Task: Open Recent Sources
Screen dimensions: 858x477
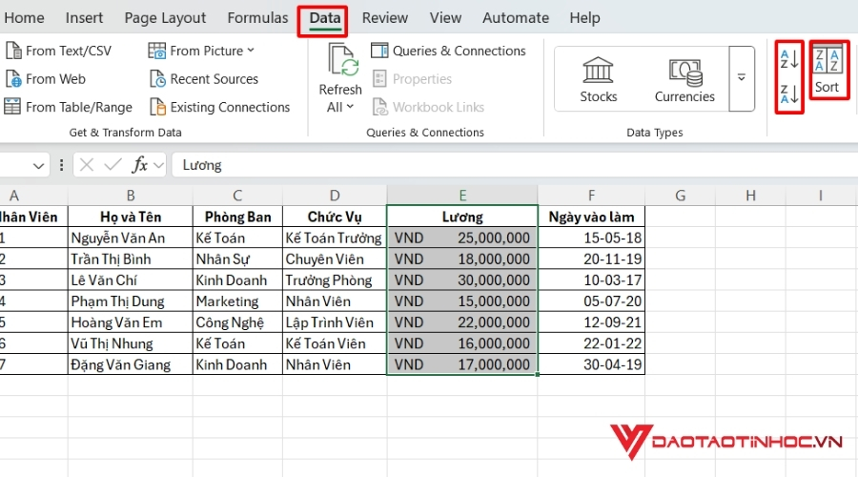Action: tap(204, 79)
